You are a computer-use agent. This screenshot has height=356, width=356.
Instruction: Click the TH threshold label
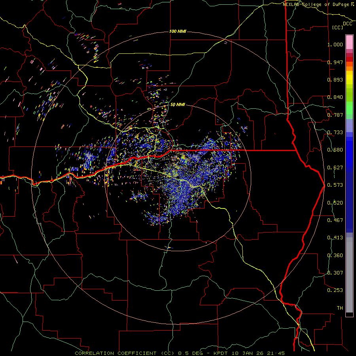point(340,308)
